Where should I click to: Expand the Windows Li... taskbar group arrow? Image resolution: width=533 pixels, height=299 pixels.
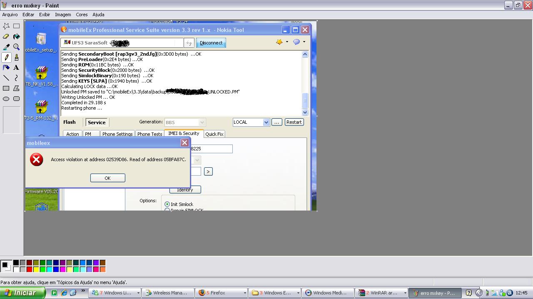(x=138, y=293)
